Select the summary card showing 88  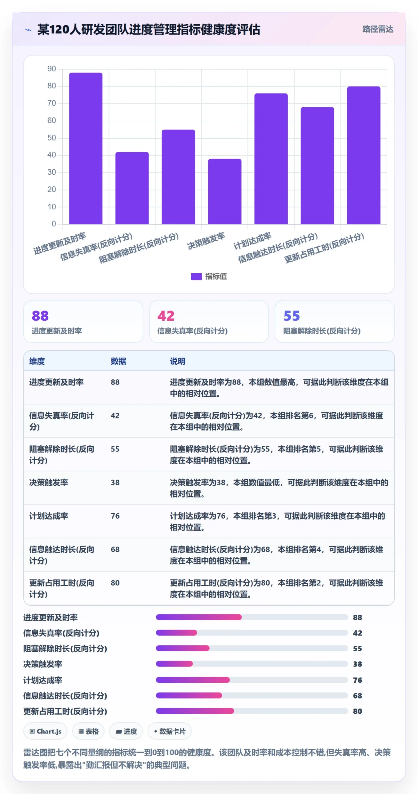[x=83, y=321]
